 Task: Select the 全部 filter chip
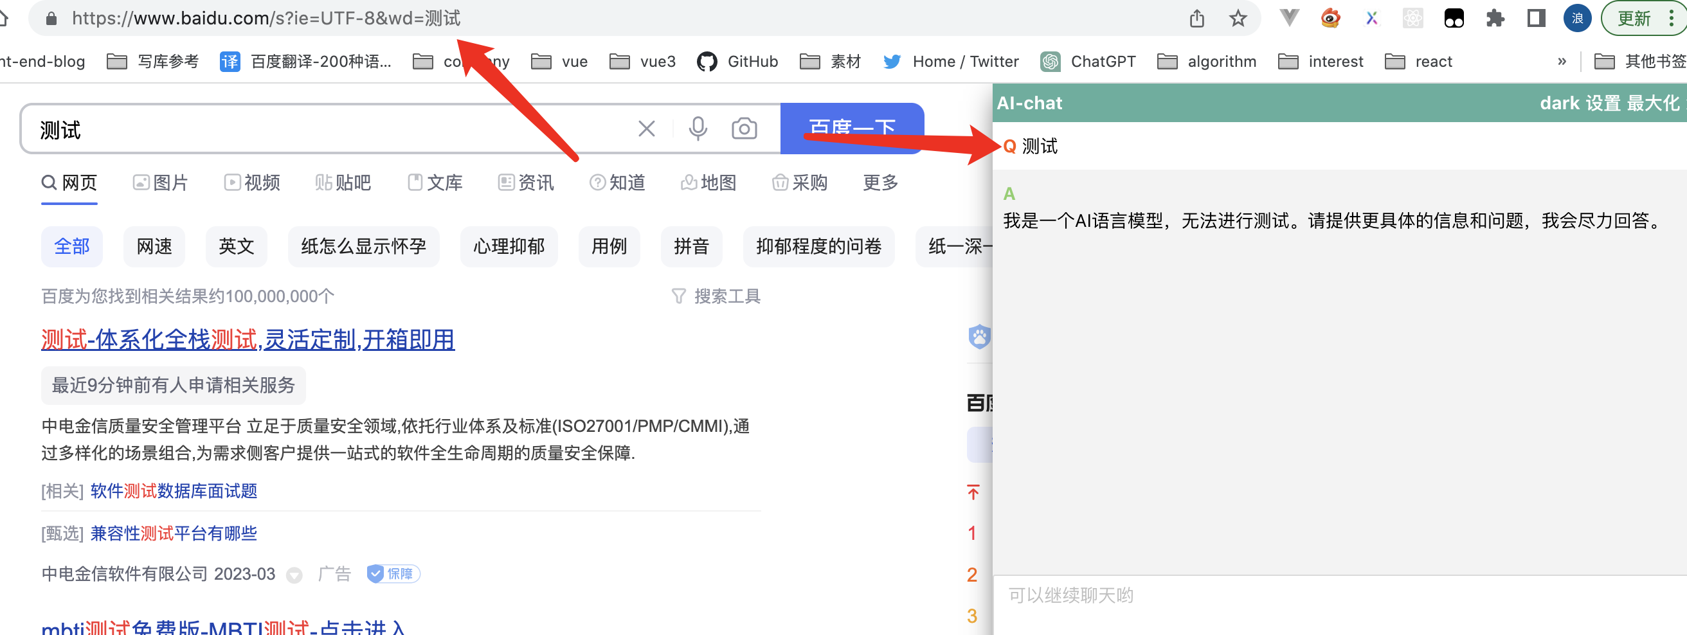pyautogui.click(x=72, y=246)
